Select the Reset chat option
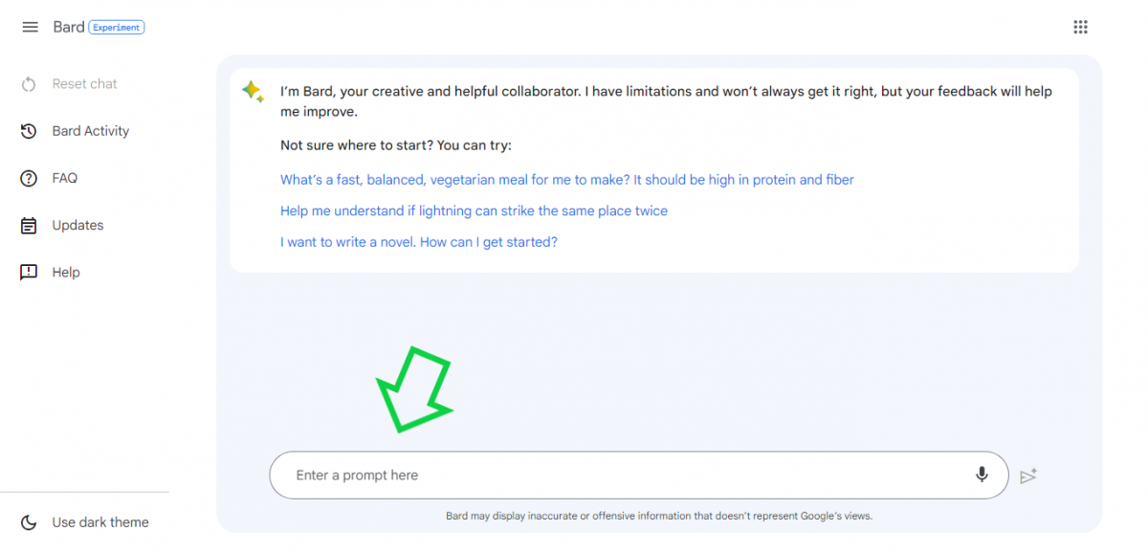 pos(84,84)
